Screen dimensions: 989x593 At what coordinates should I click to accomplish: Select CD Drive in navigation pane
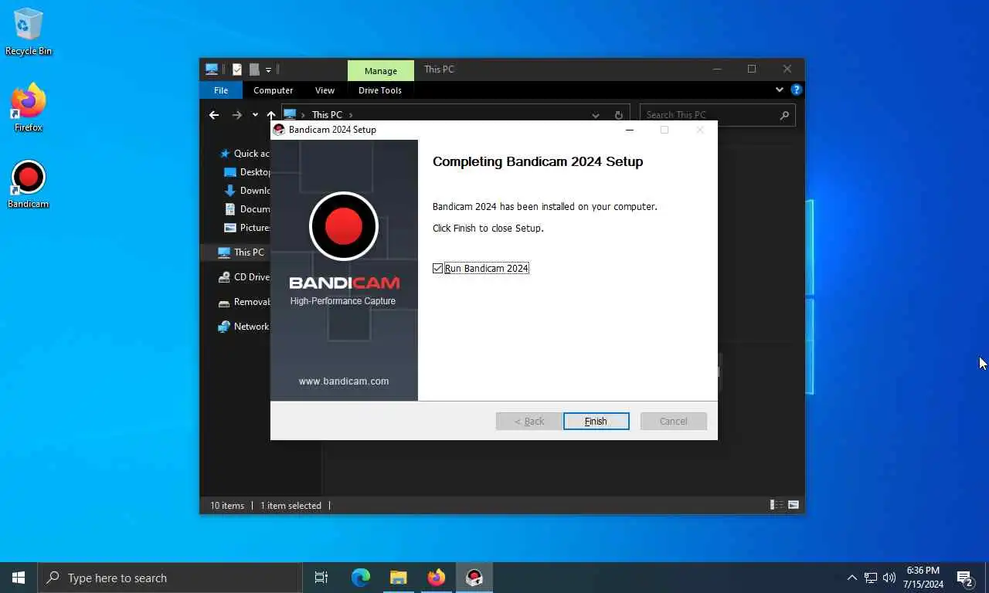(243, 277)
